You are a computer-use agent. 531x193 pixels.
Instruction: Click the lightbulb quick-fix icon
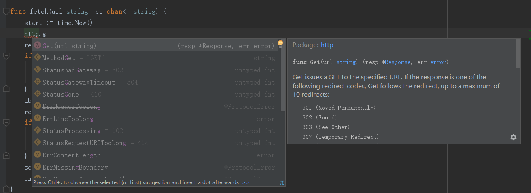280,44
